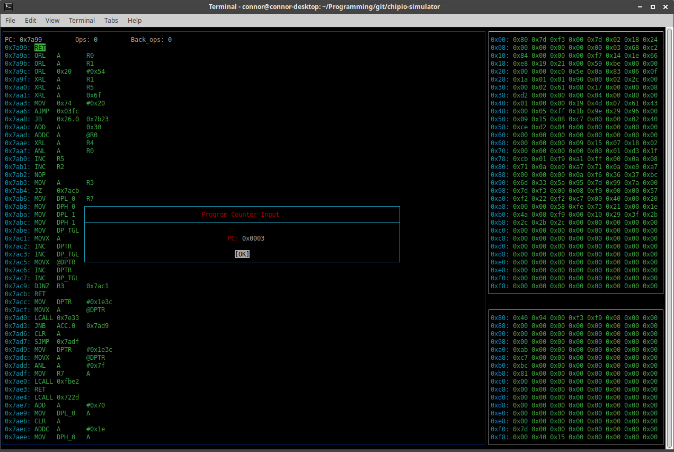Click upper memory row 0xb0 address label
Viewport: 674px width, 452px height.
(500, 215)
